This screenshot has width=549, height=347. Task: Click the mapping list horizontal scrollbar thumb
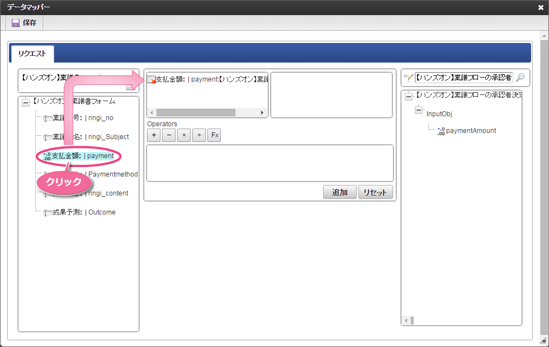(x=196, y=113)
